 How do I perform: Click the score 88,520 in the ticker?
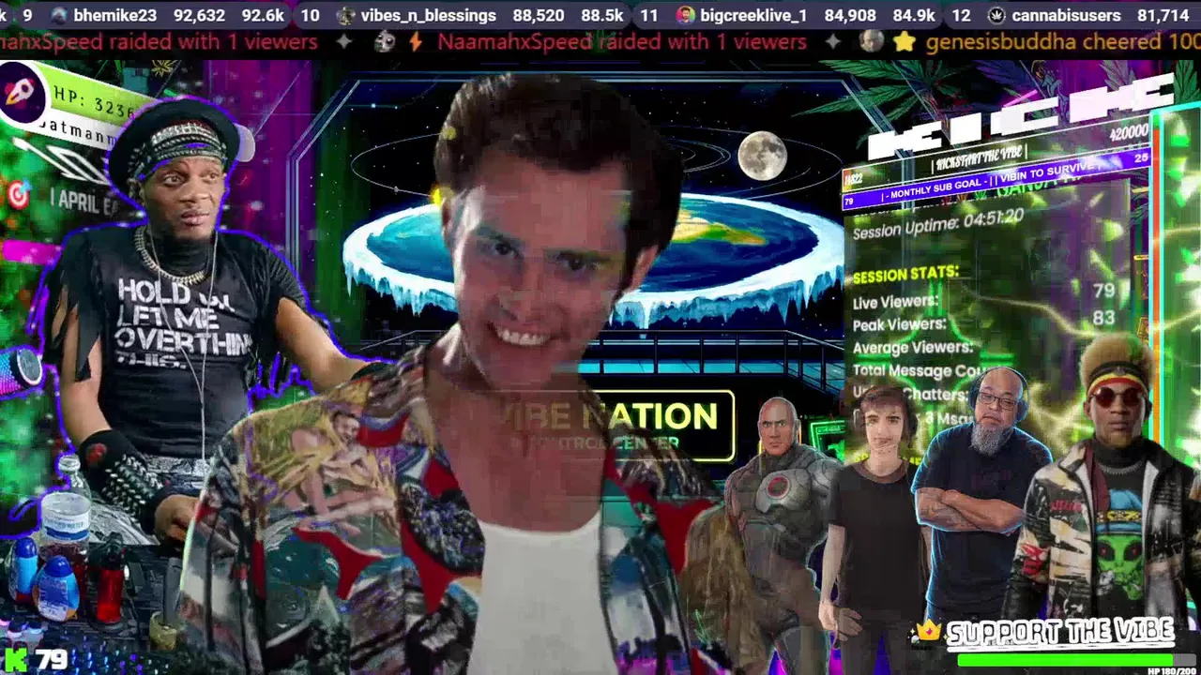tap(538, 15)
